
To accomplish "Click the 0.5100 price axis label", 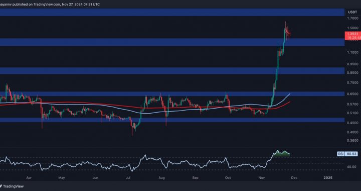I will tap(353, 113).
